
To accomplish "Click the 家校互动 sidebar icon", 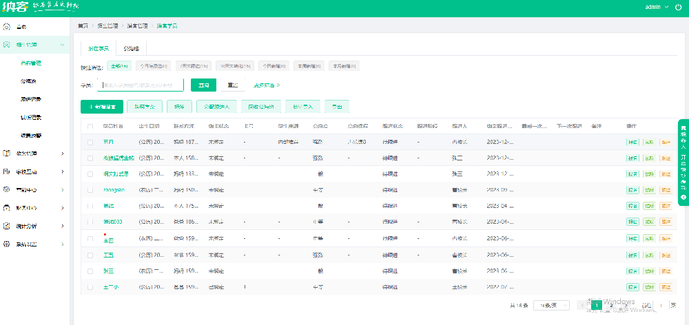I will coord(7,171).
